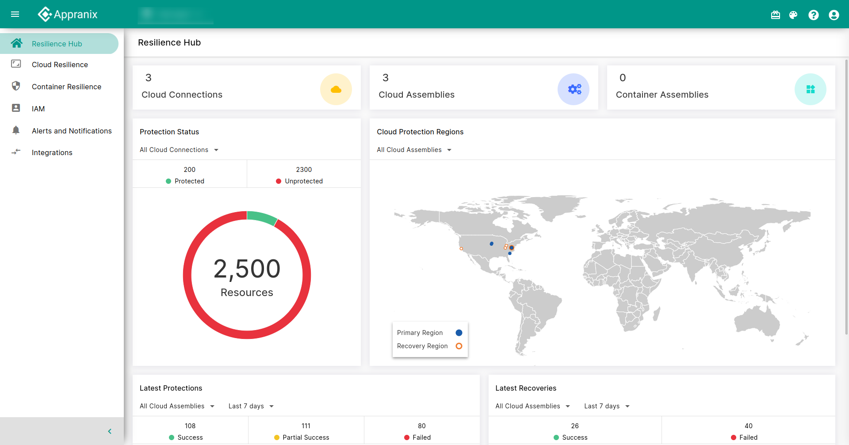Viewport: 849px width, 445px height.
Task: Open the user account profile icon
Action: (834, 15)
